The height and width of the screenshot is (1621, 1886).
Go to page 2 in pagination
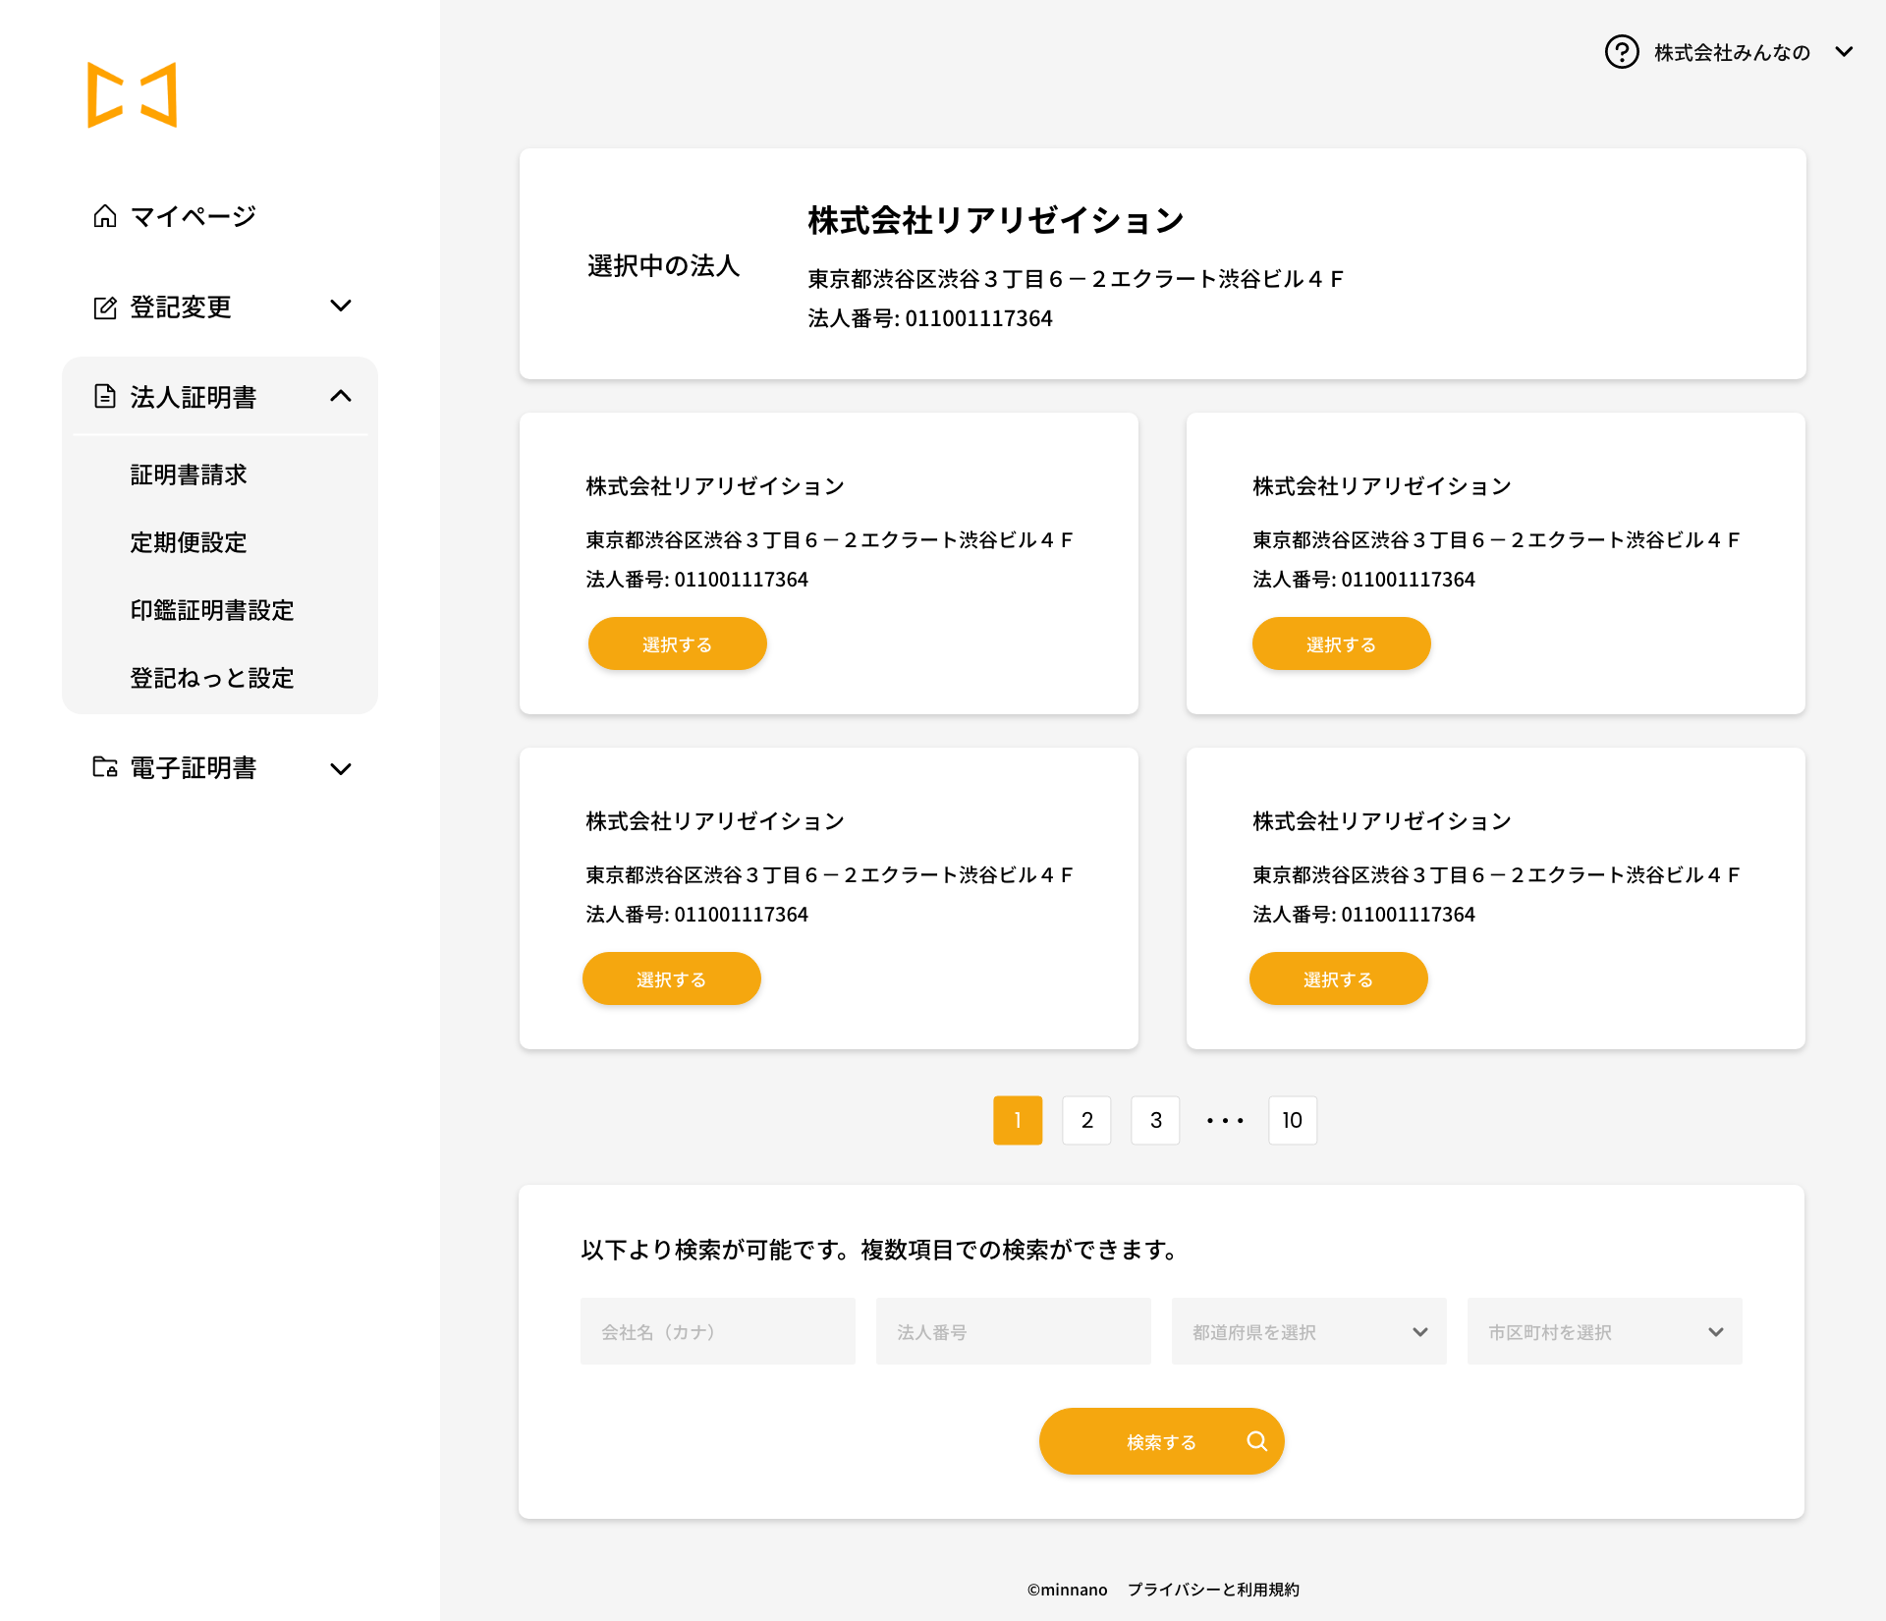pyautogui.click(x=1086, y=1120)
